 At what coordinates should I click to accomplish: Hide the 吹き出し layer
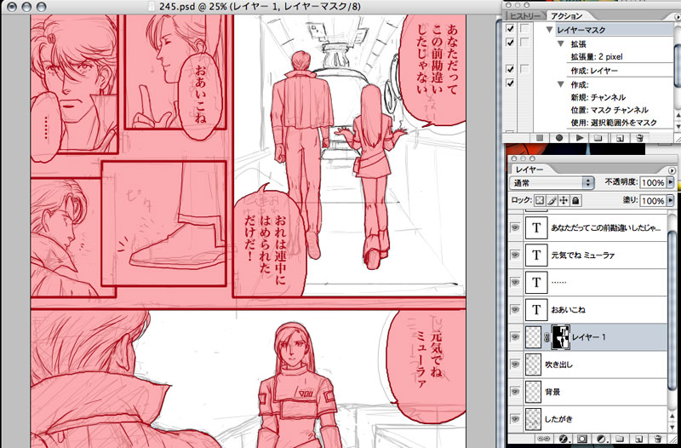[513, 365]
